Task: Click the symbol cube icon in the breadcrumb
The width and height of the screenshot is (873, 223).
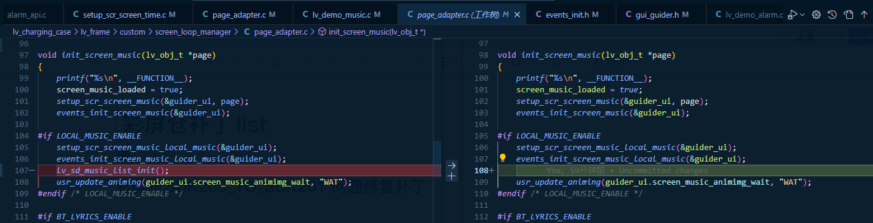Action: pyautogui.click(x=322, y=32)
